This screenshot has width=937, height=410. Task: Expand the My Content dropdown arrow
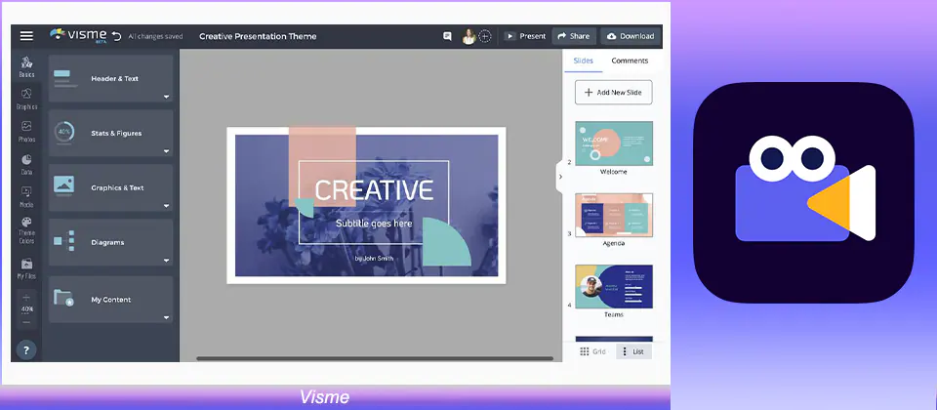[x=166, y=318]
